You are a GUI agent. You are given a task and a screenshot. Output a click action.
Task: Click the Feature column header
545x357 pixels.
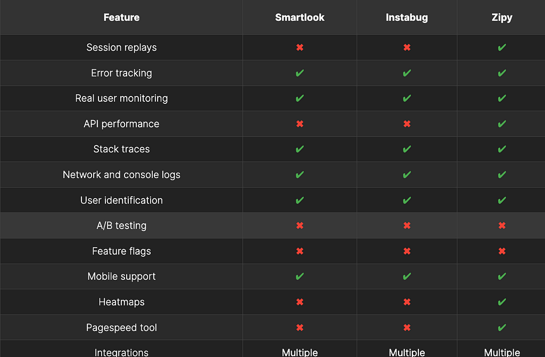pos(121,18)
